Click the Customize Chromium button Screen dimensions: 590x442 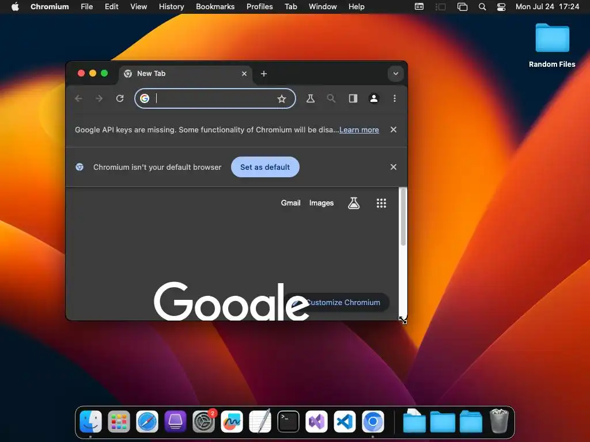(x=336, y=302)
